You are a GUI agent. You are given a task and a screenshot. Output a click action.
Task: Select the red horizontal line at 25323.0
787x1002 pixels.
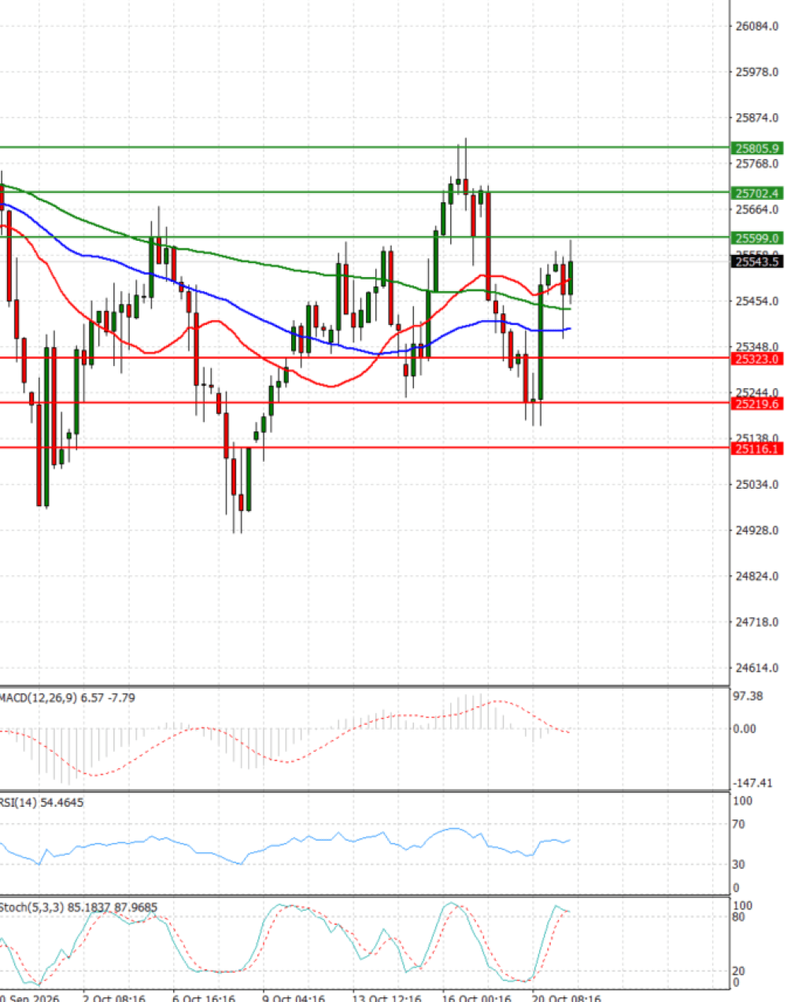point(365,358)
